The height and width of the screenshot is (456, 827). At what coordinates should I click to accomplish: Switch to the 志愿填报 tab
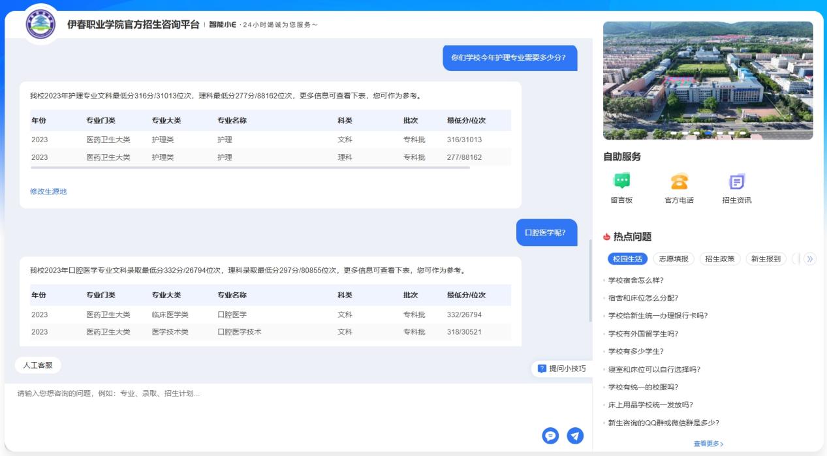point(674,259)
